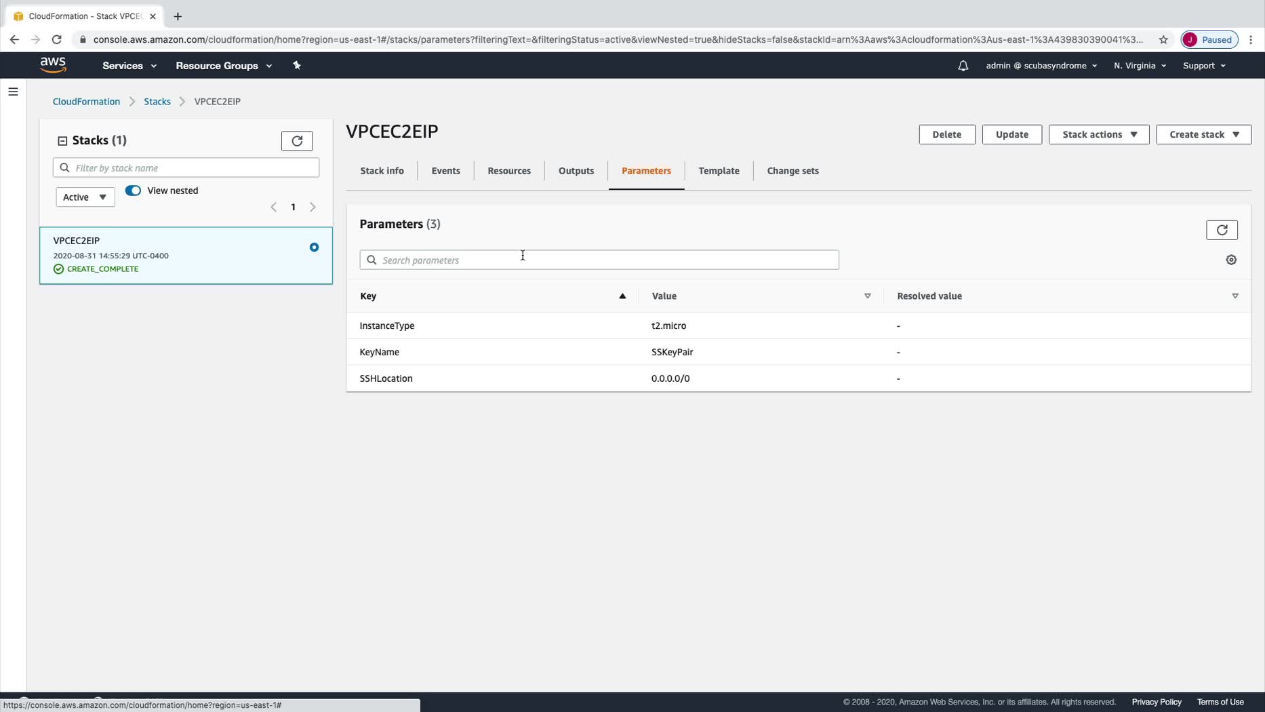Image resolution: width=1265 pixels, height=712 pixels.
Task: Open the Stack actions dropdown
Action: pos(1098,134)
